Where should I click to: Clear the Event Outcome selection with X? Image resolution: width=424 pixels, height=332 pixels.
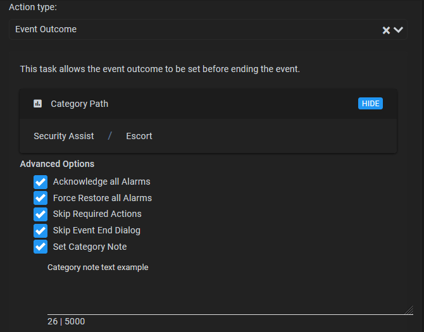tap(386, 30)
